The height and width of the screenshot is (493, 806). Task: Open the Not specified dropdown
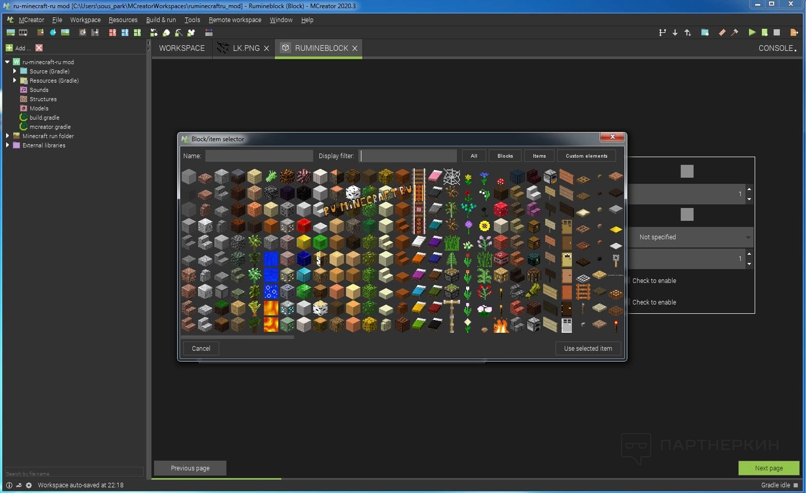[692, 237]
